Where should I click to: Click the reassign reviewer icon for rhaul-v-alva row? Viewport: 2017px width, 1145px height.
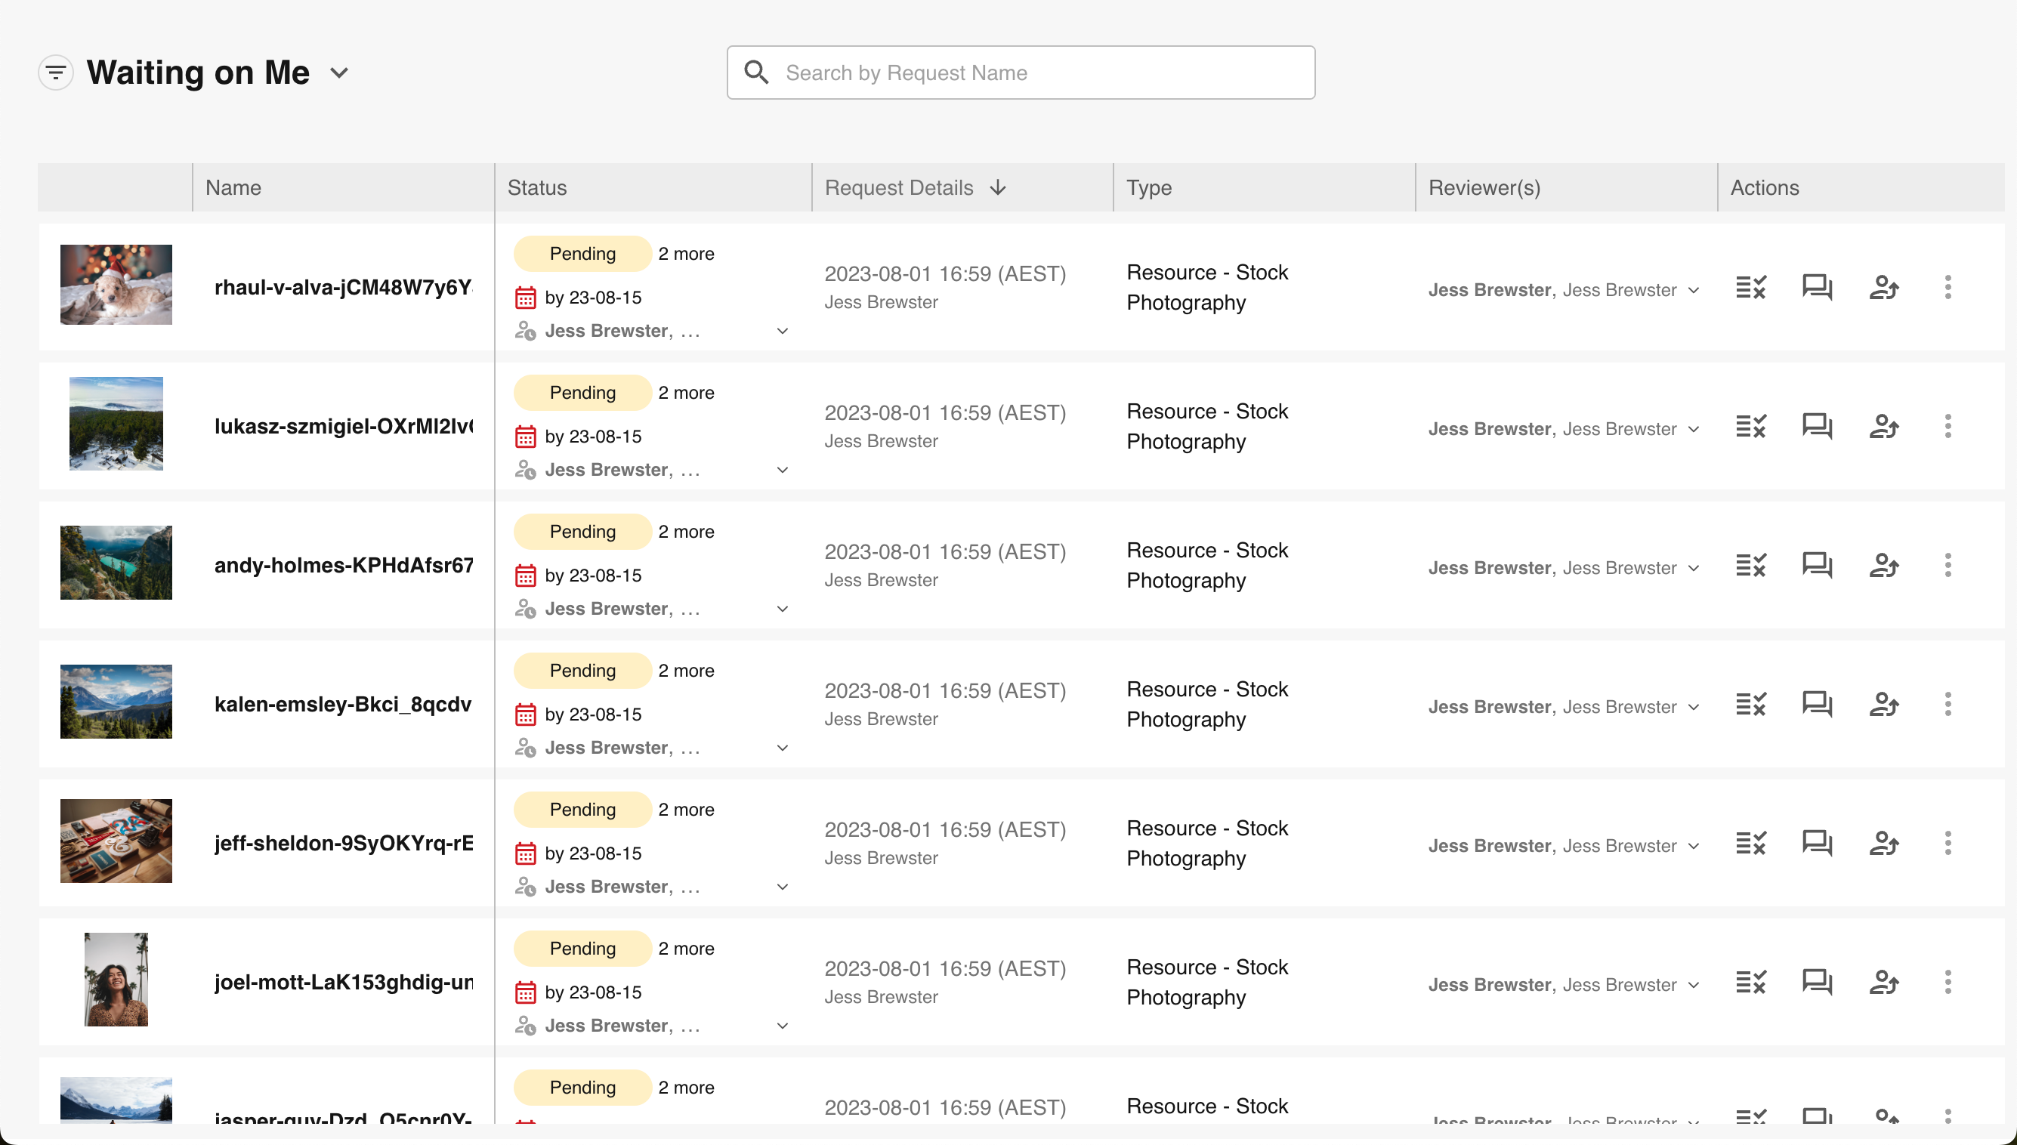point(1883,287)
